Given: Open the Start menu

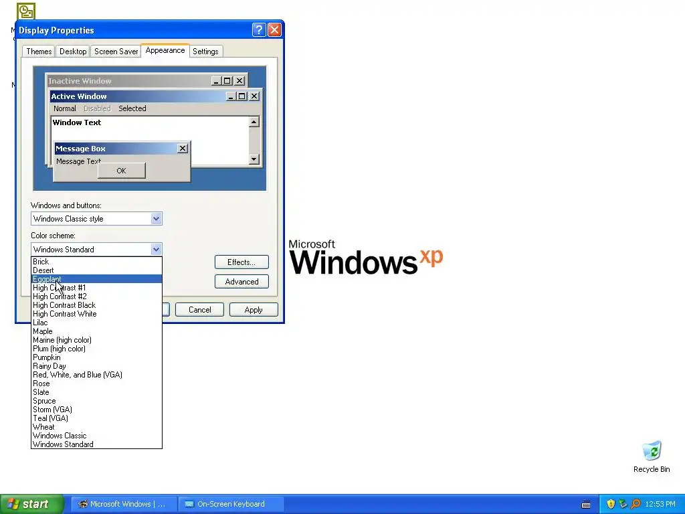Looking at the screenshot, I should (x=32, y=504).
